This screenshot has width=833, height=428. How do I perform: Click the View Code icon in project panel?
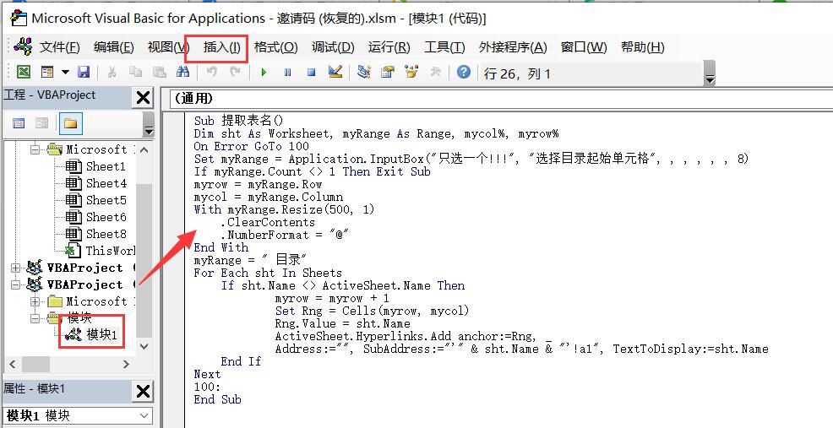[19, 124]
